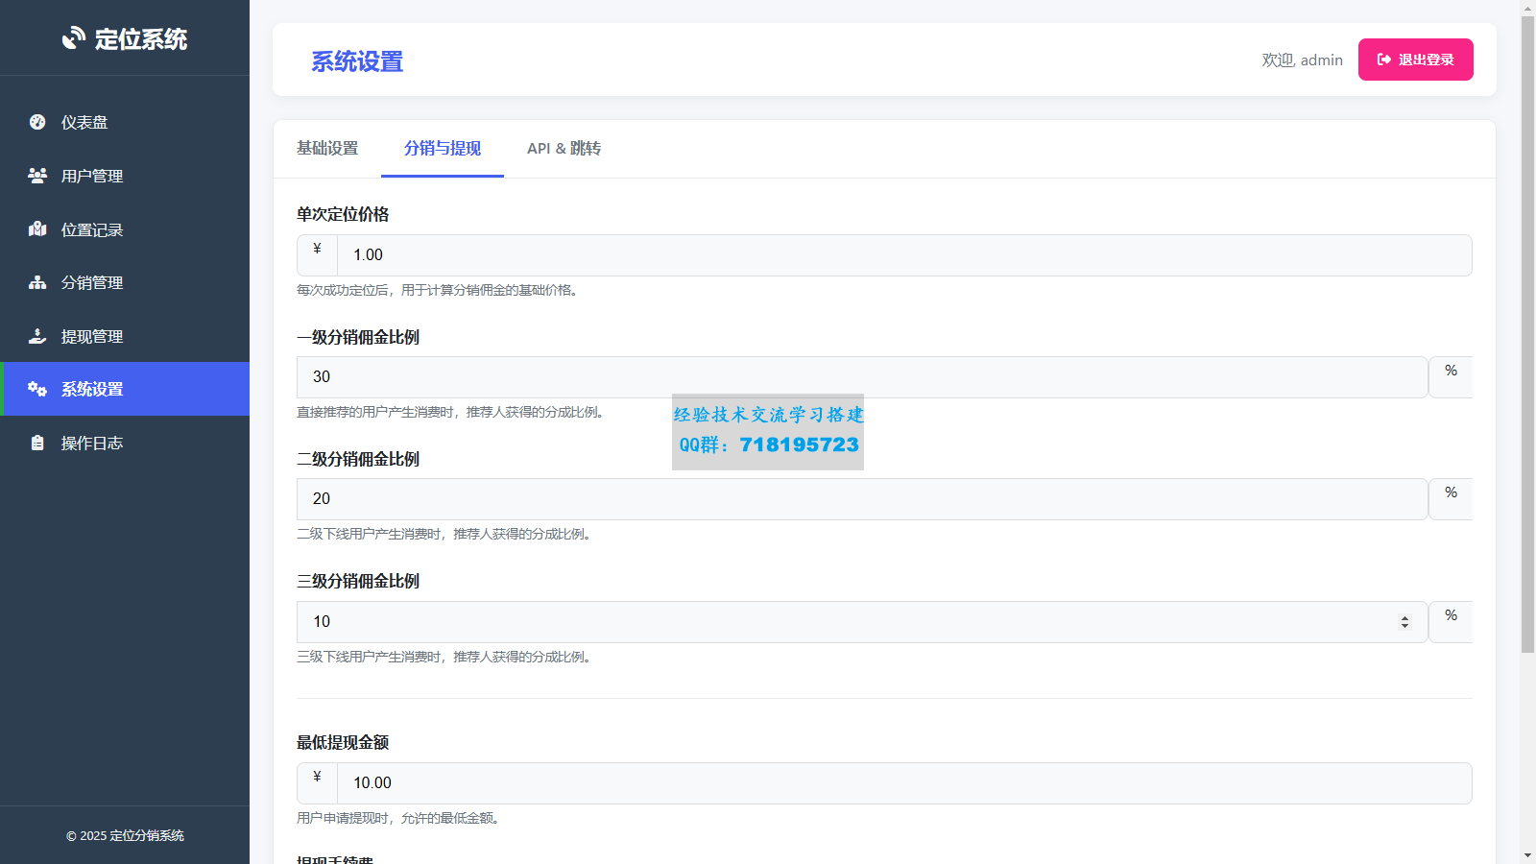Click the scrollbar down arrow
The width and height of the screenshot is (1536, 864).
pos(1527,855)
